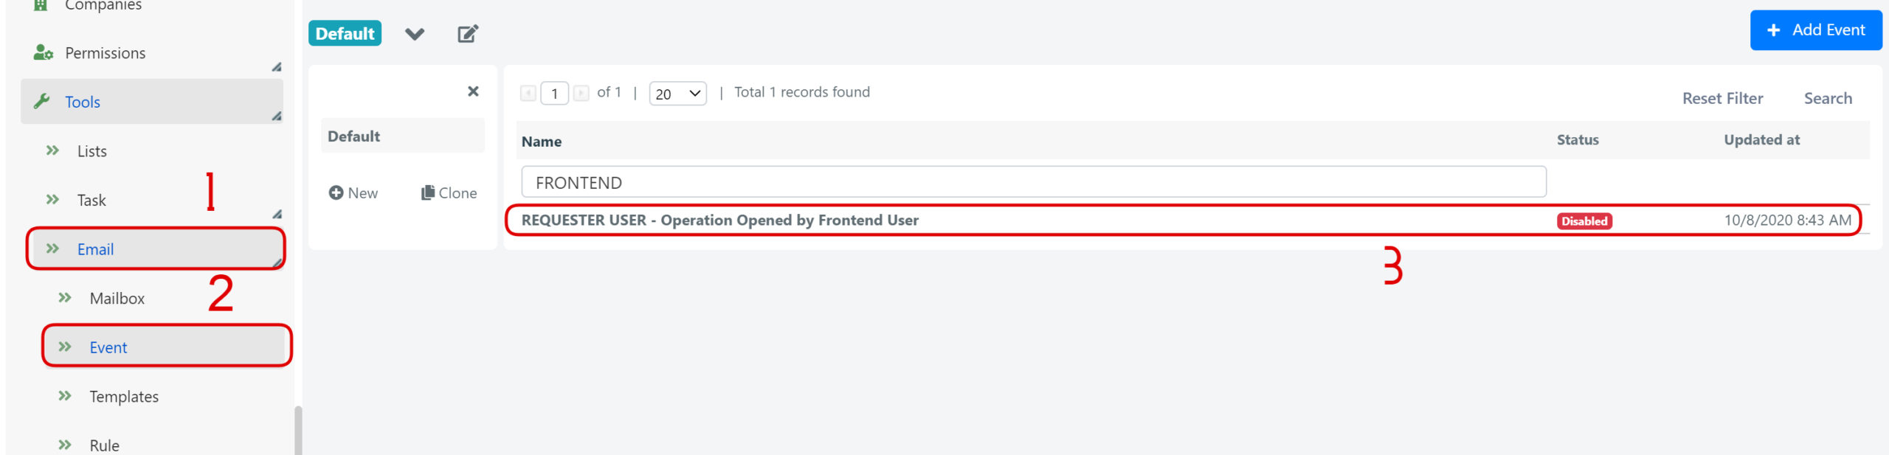Toggle the Disabled status badge
This screenshot has height=455, width=1889.
pos(1584,220)
